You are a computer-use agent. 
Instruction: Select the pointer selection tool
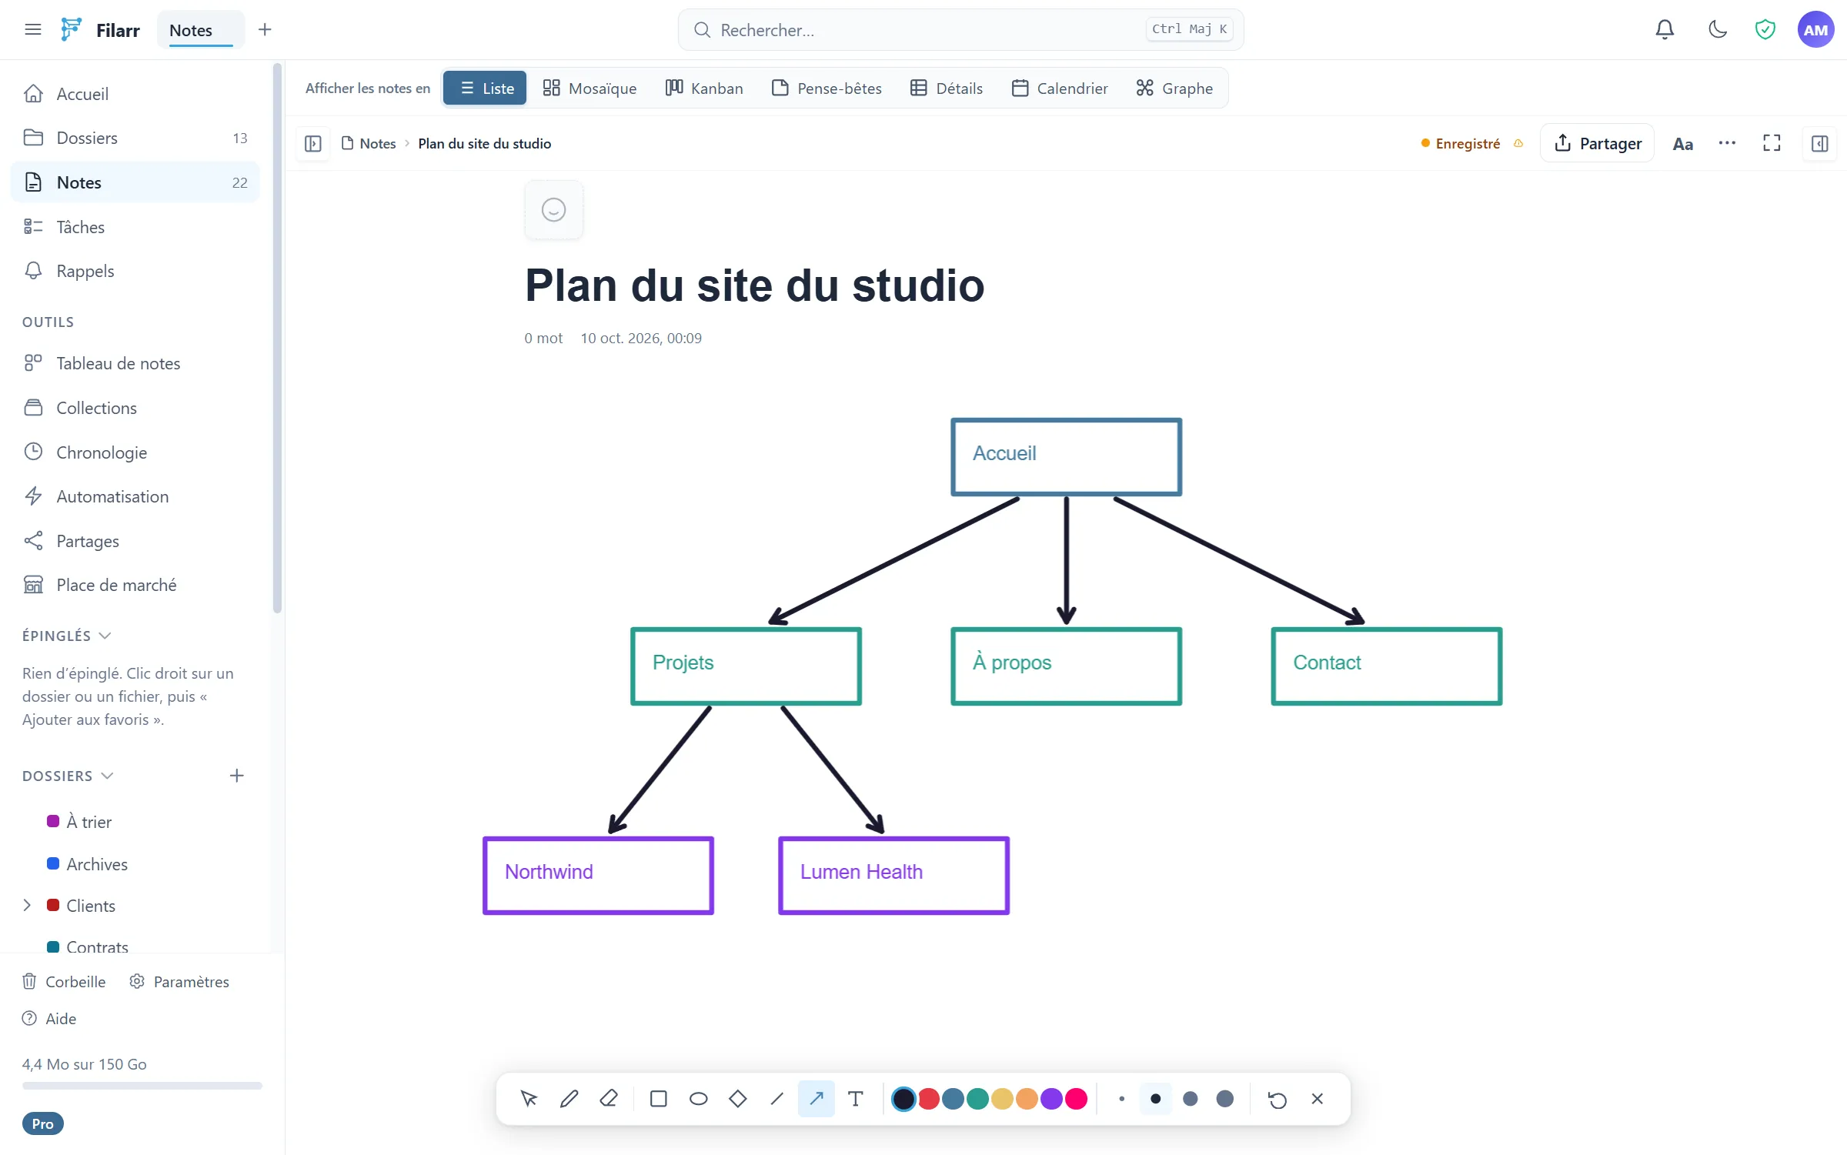[529, 1099]
